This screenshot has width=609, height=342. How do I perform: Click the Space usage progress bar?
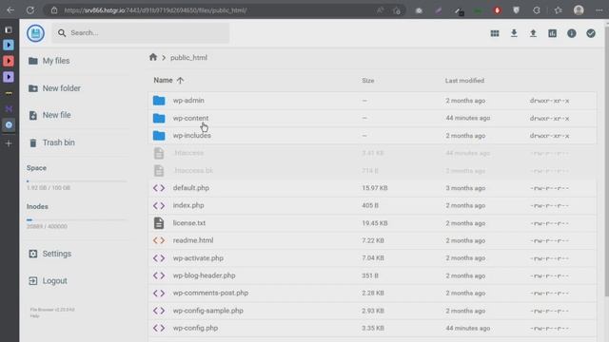(76, 181)
